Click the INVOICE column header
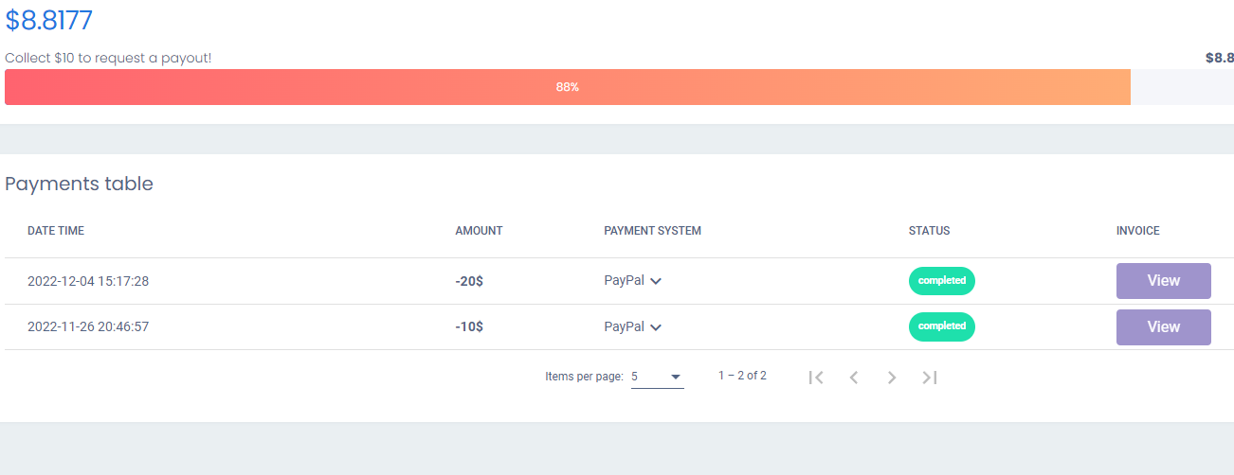1234x475 pixels. point(1138,231)
